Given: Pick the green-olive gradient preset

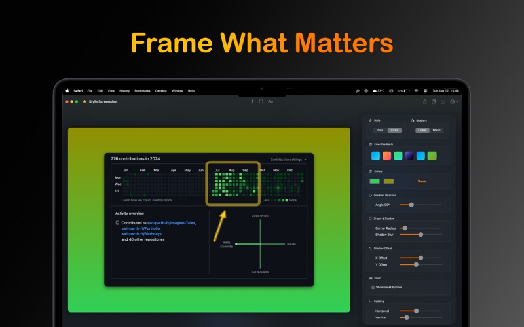Looking at the screenshot, I should pyautogui.click(x=432, y=156).
